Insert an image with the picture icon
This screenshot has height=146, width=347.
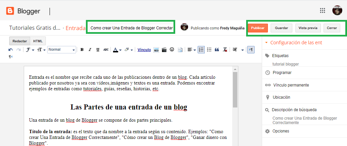tap(156, 50)
